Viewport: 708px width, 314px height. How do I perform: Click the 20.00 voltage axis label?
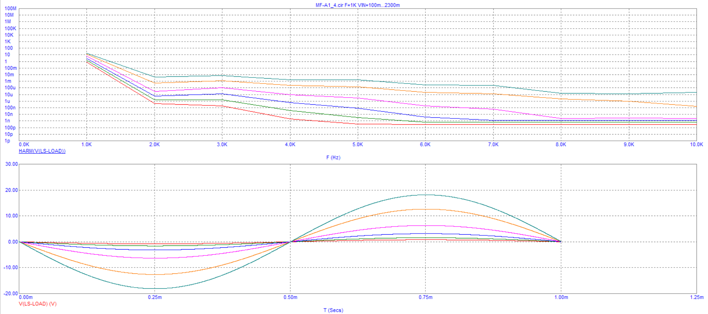point(12,190)
